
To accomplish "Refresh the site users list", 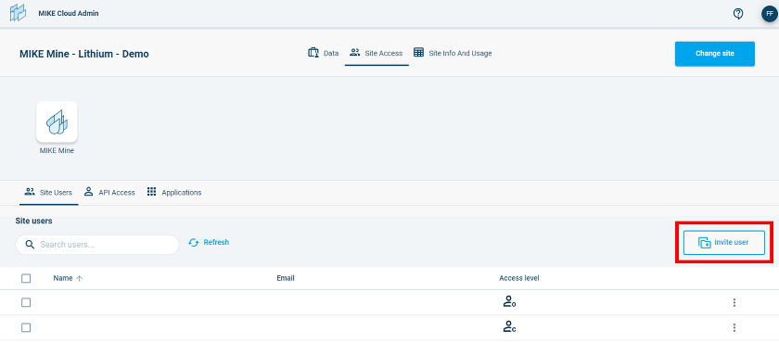I will click(210, 243).
